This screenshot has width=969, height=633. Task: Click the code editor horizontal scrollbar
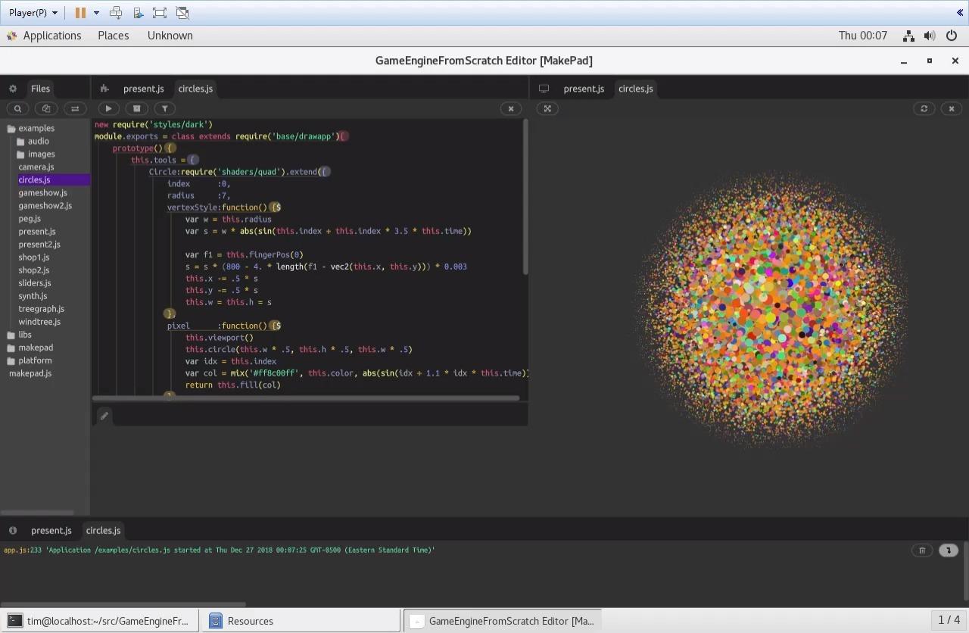(x=306, y=398)
